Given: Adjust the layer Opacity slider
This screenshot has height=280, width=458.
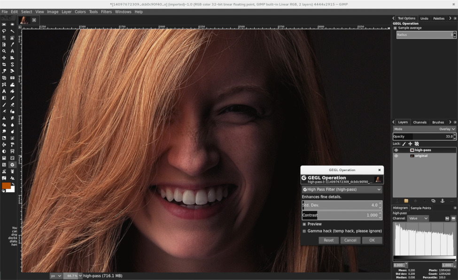Looking at the screenshot, I should 423,136.
